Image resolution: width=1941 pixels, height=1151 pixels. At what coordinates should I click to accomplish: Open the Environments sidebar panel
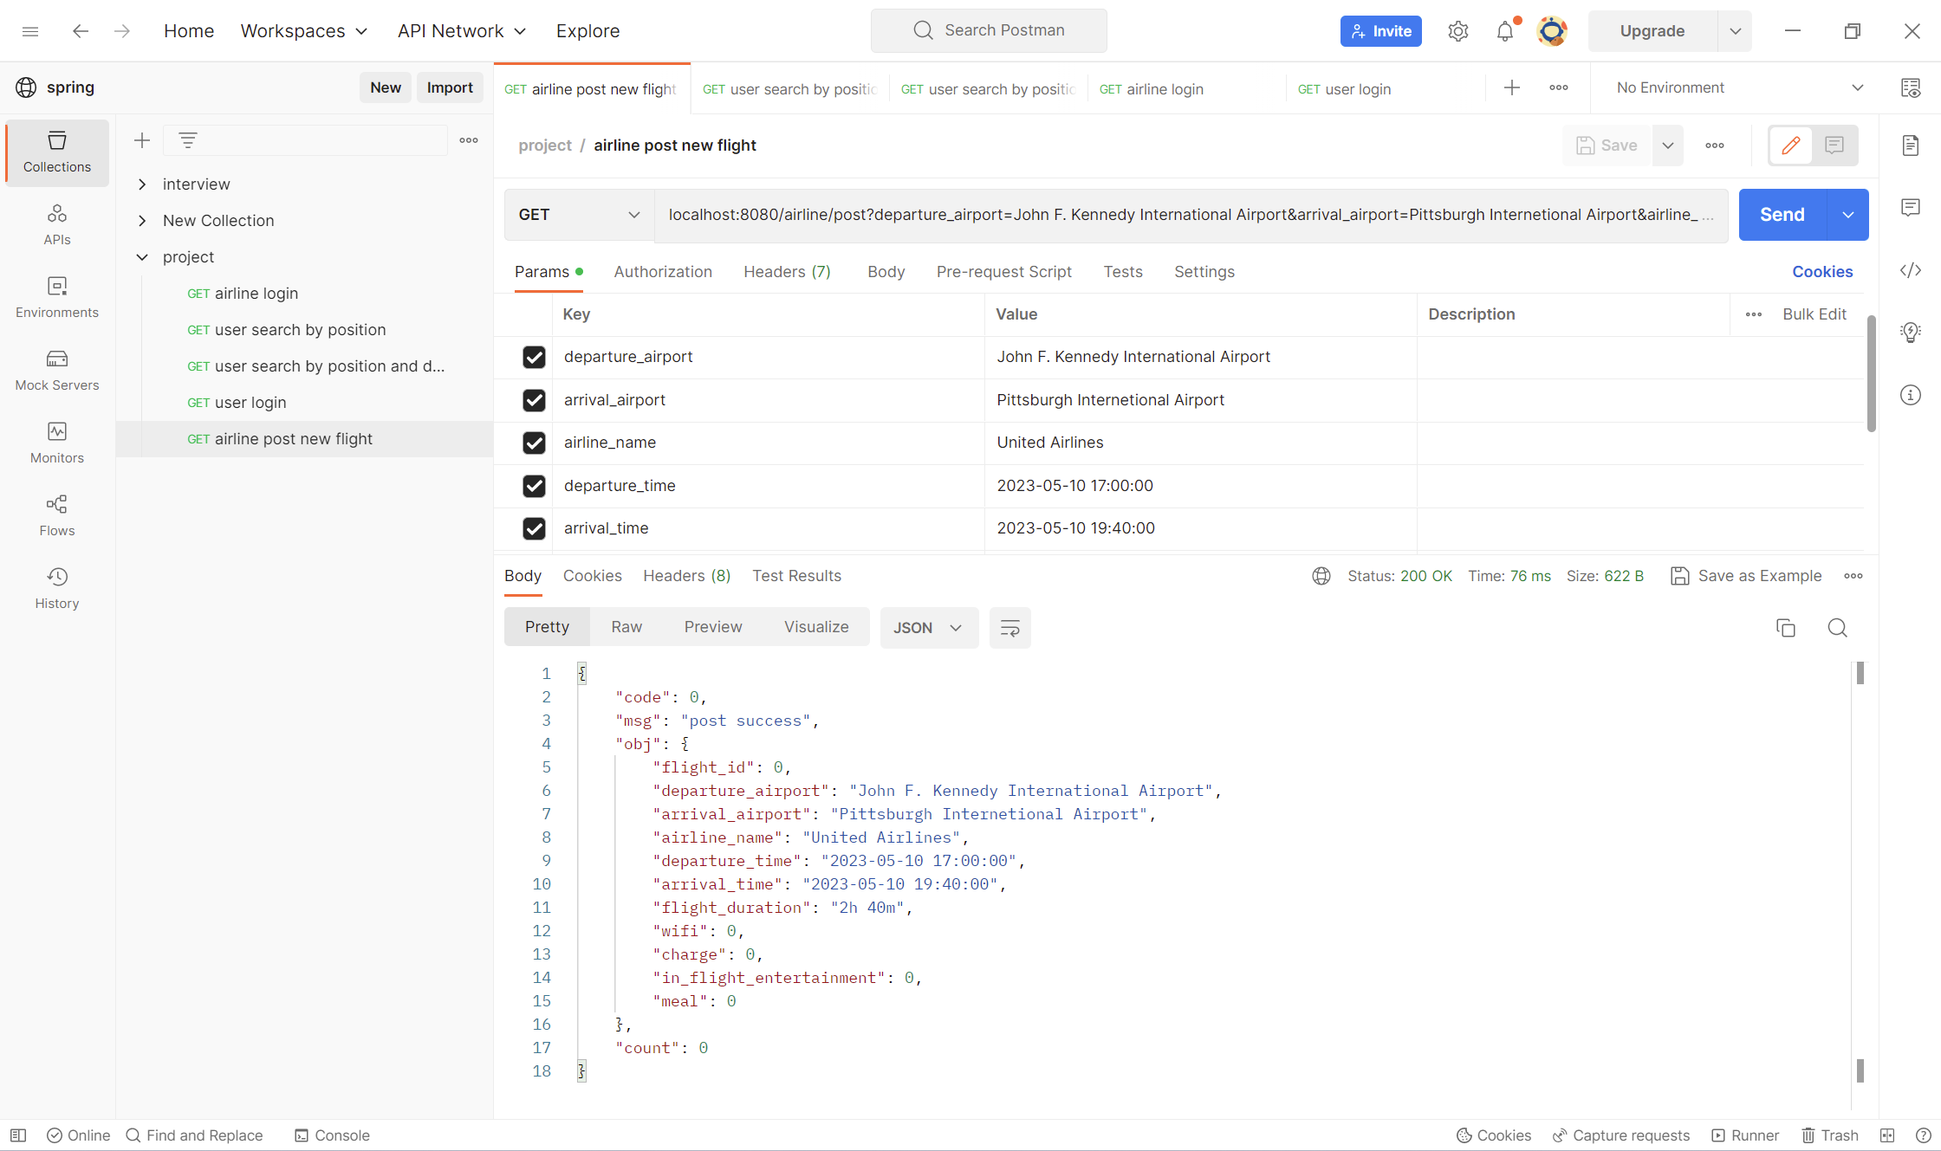point(57,298)
